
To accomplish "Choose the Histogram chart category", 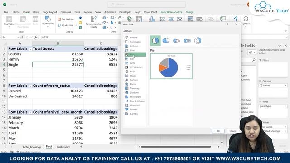I will (135, 97).
